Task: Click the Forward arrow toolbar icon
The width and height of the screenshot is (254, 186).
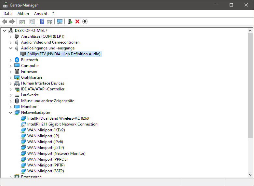Action: [12, 21]
